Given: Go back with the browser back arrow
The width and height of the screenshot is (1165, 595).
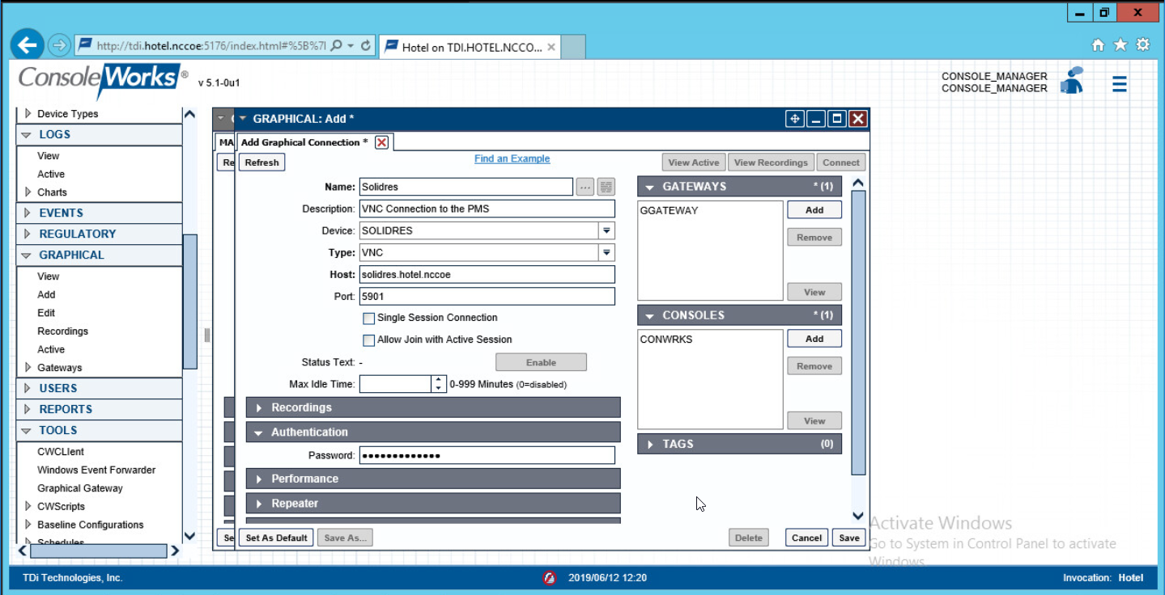Looking at the screenshot, I should pos(27,44).
